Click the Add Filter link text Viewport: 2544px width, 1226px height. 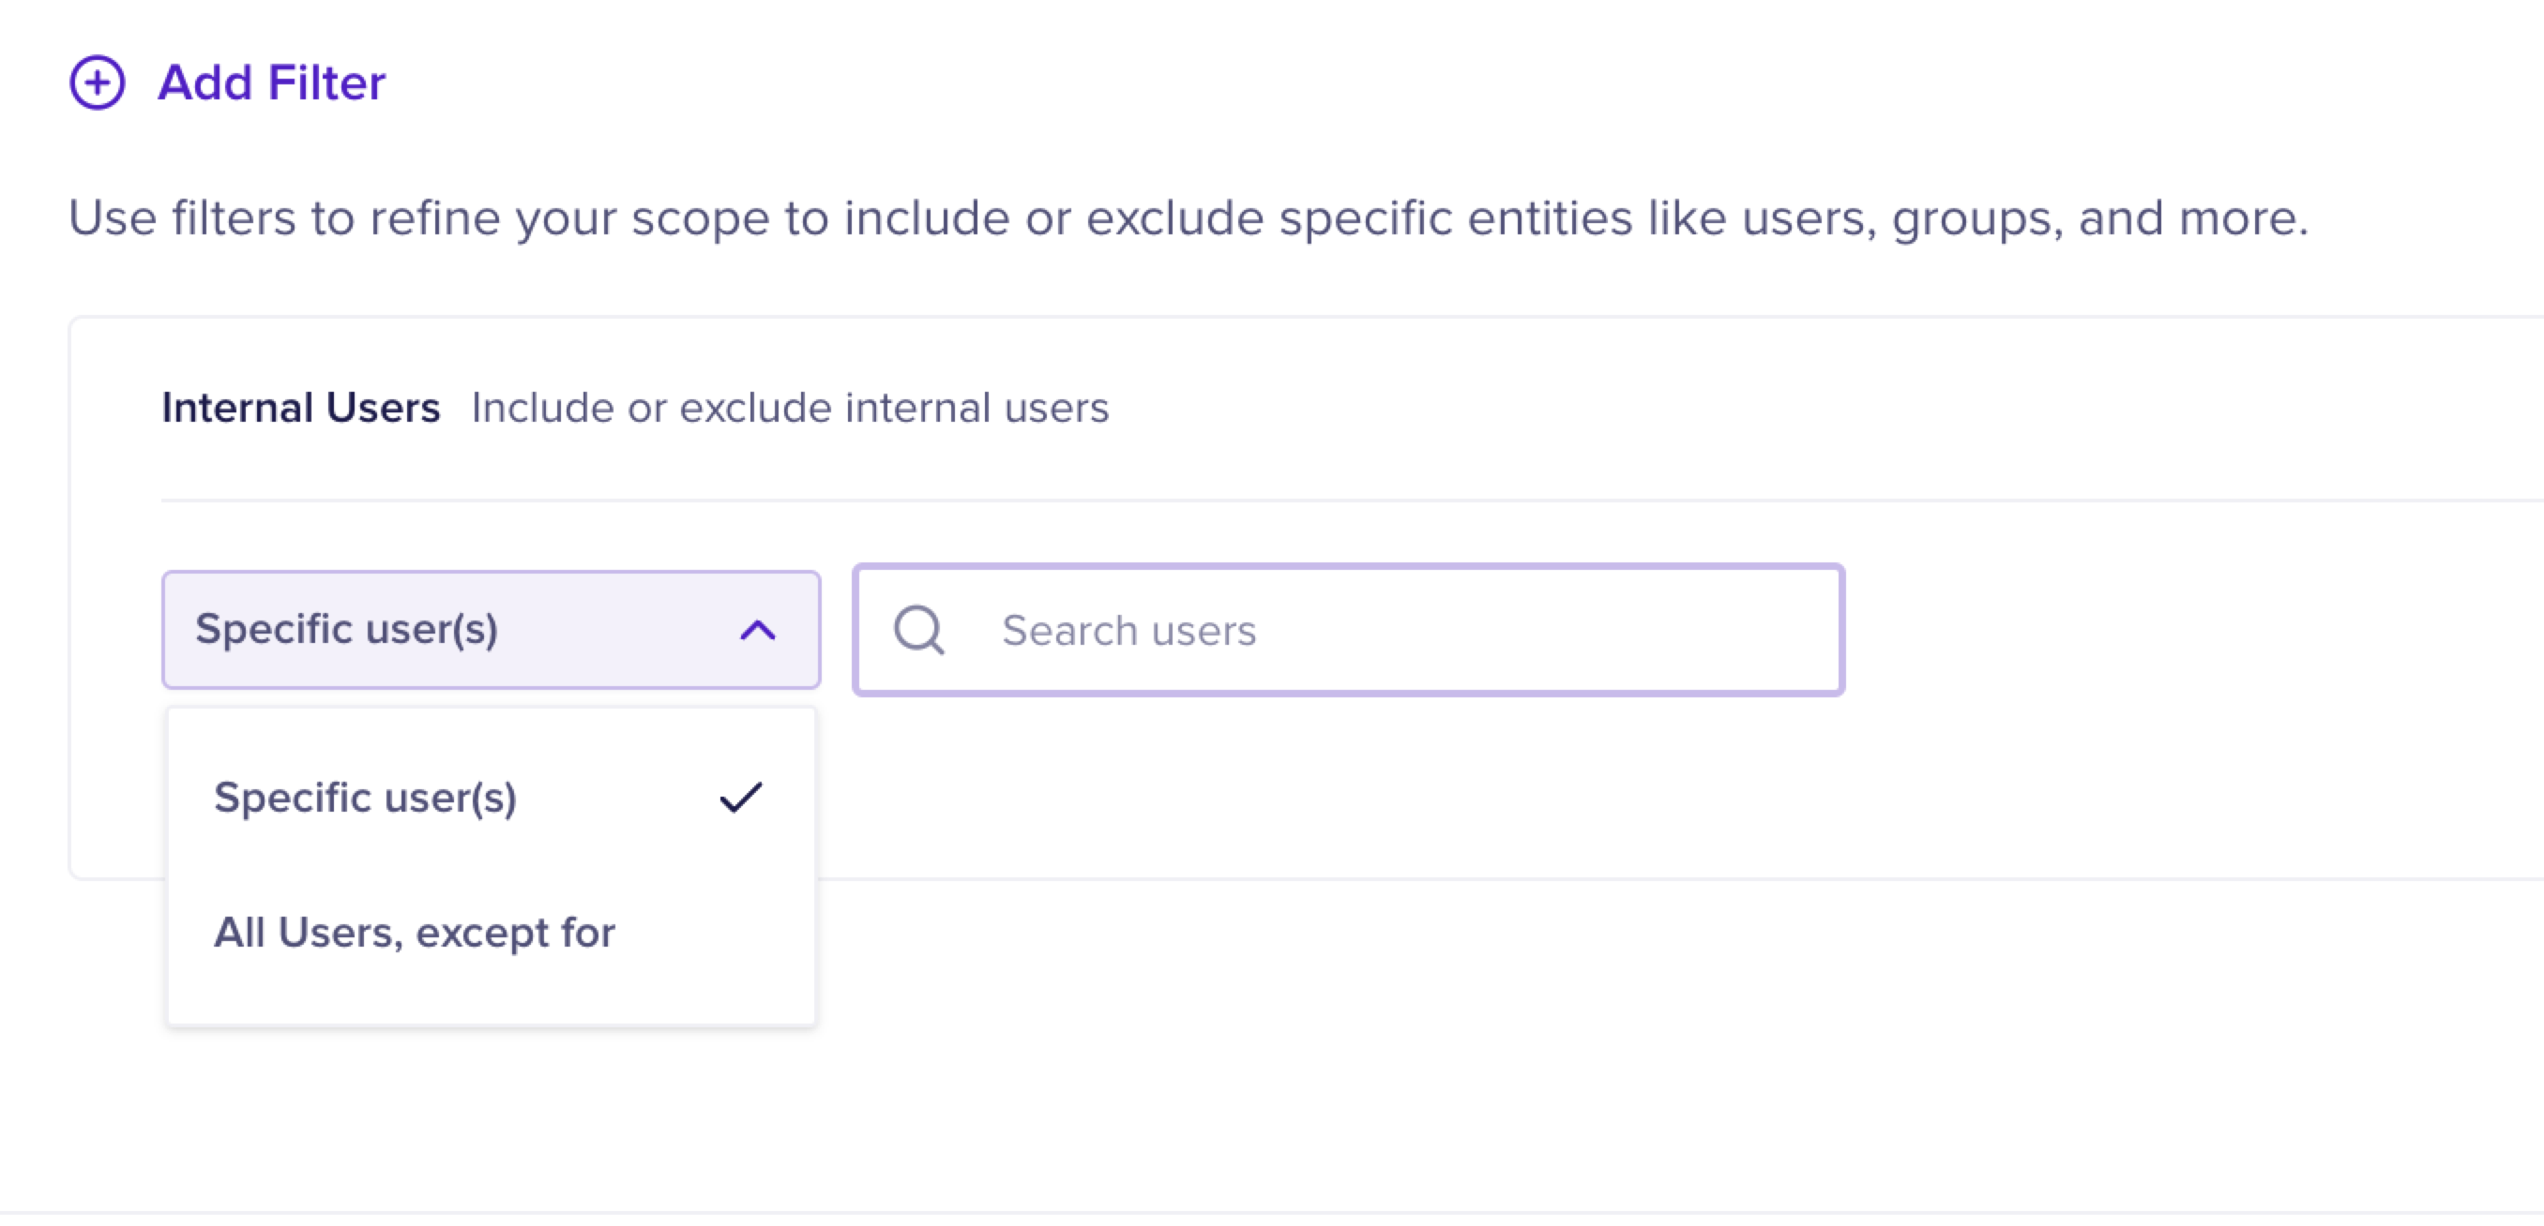pyautogui.click(x=272, y=82)
